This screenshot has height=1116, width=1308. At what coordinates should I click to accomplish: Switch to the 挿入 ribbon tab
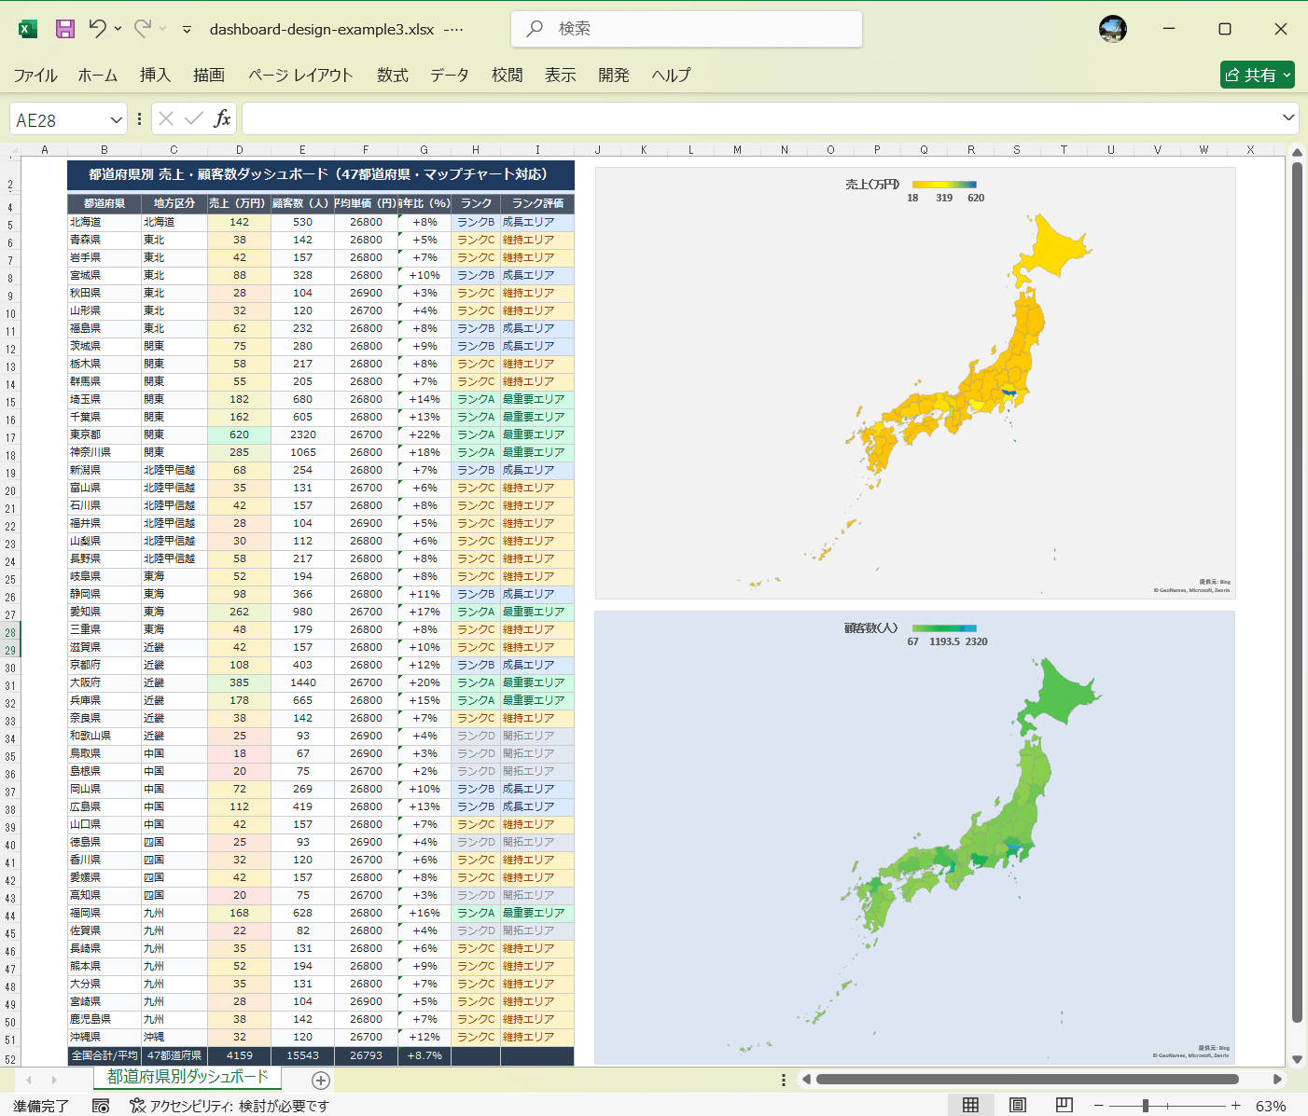point(155,75)
